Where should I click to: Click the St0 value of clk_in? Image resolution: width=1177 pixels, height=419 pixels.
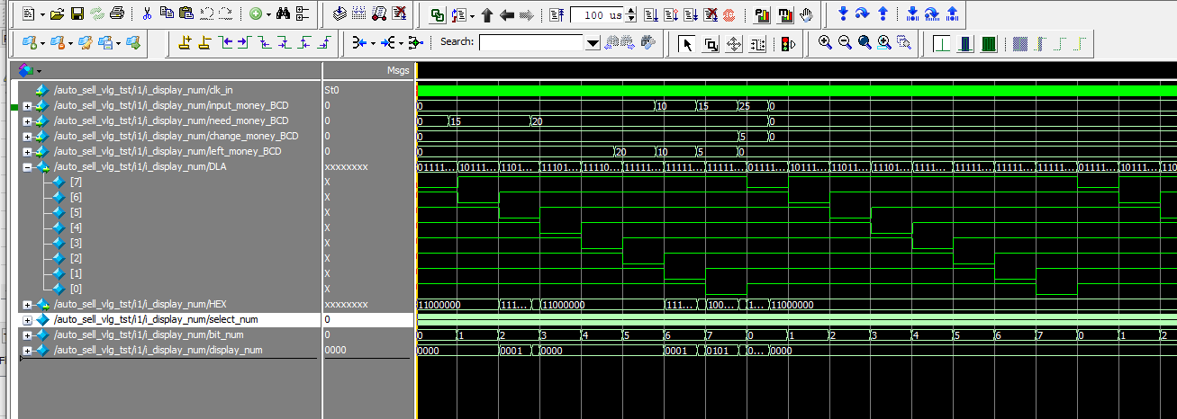tap(332, 91)
